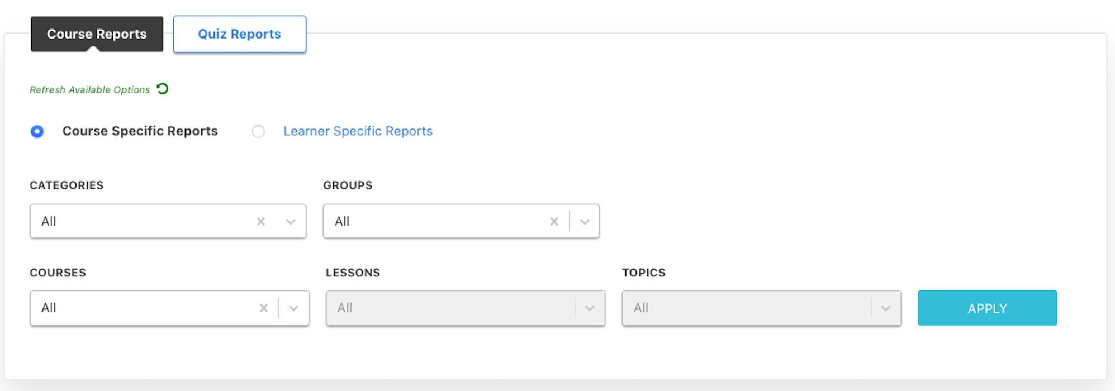Expand the Categories dropdown arrow

click(x=291, y=221)
